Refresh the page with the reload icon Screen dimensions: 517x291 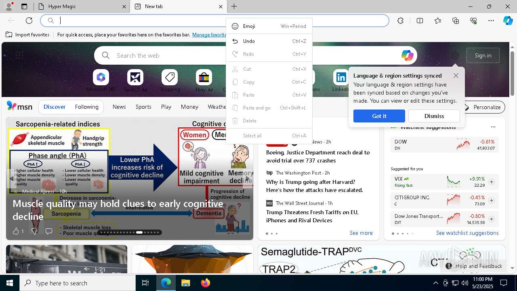click(29, 21)
